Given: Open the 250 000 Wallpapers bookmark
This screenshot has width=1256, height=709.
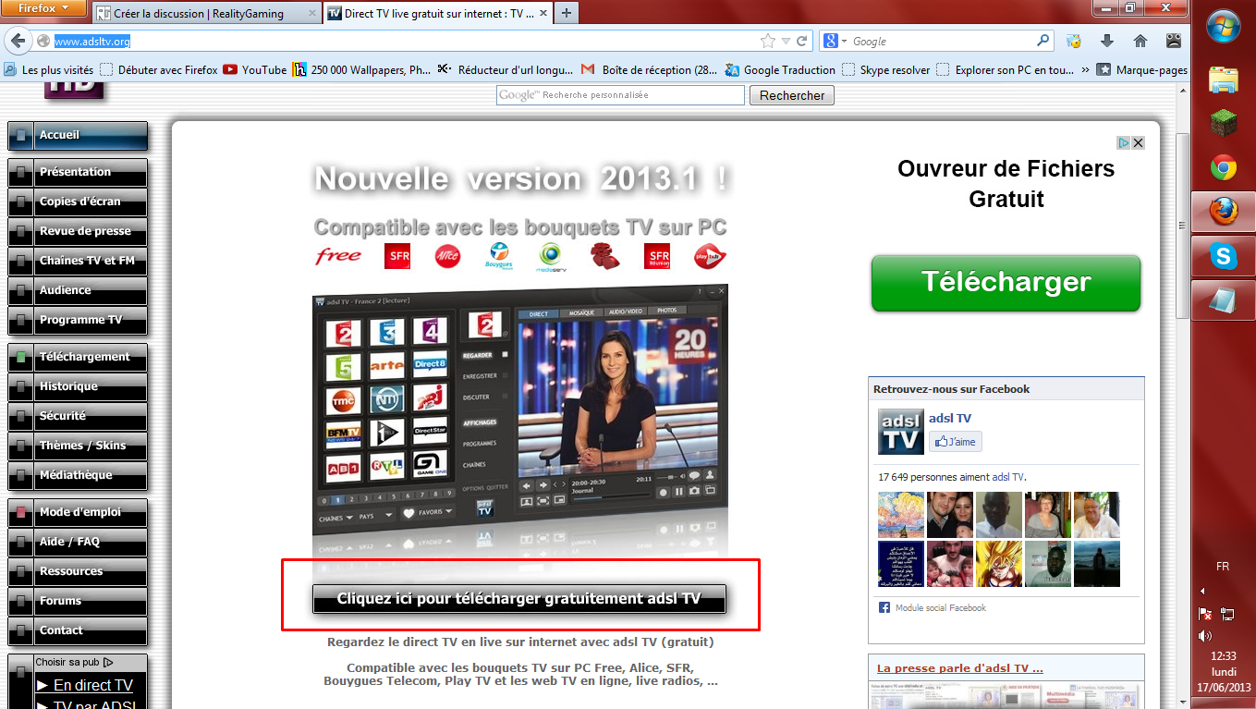Looking at the screenshot, I should pyautogui.click(x=361, y=69).
